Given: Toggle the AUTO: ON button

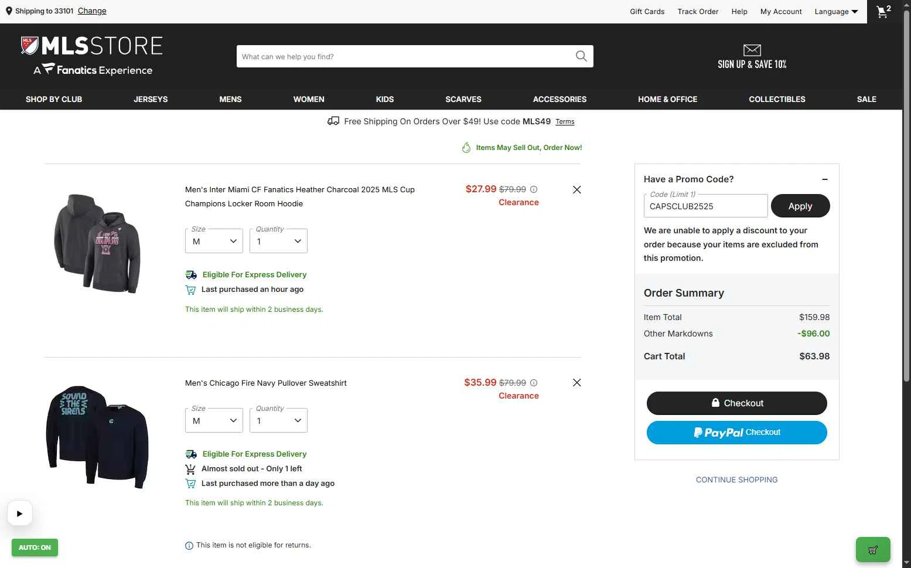Looking at the screenshot, I should (x=35, y=547).
